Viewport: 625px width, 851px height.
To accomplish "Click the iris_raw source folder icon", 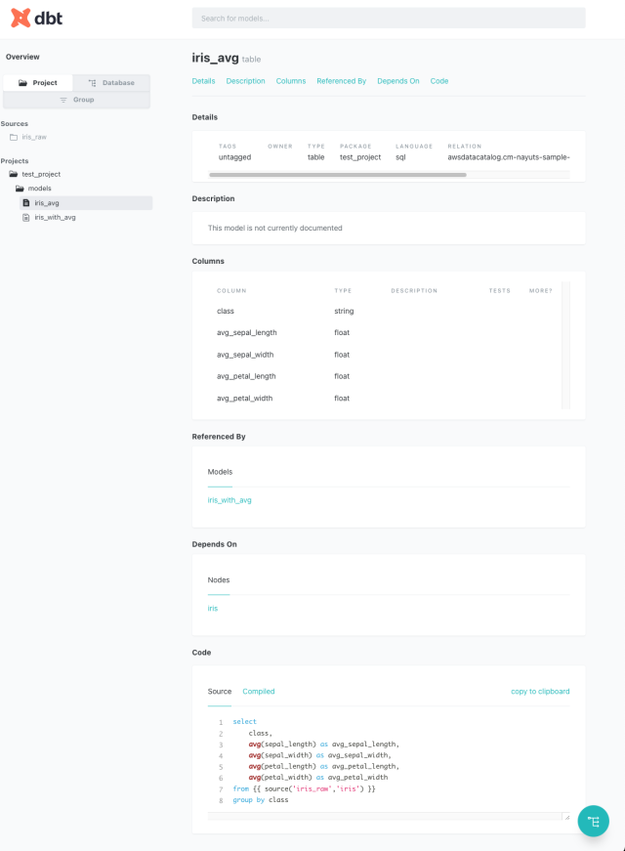I will click(x=14, y=137).
